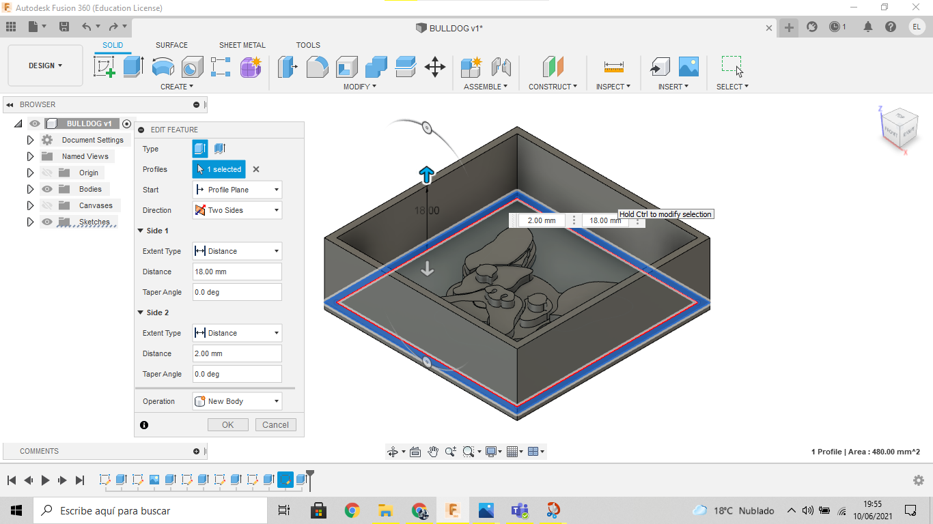Switch to the SURFACE tab

click(171, 45)
